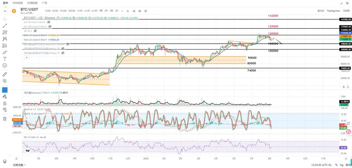Open the Bitcoin价格 link under symbol
Viewport: 352px width, 168px height.
(27, 13)
